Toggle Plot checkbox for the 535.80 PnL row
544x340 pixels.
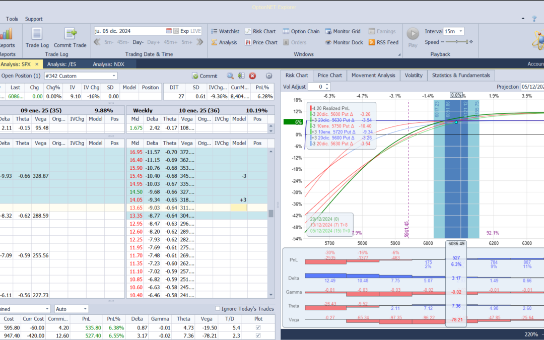click(x=258, y=327)
